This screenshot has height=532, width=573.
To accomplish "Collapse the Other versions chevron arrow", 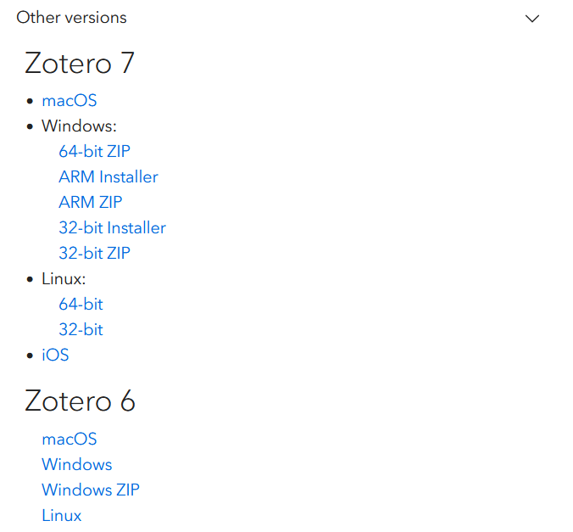I will 532,19.
